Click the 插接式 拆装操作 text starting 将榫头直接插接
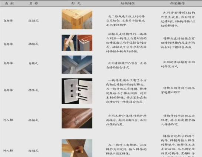This screenshot has width=202, height=157. pyautogui.click(x=178, y=43)
